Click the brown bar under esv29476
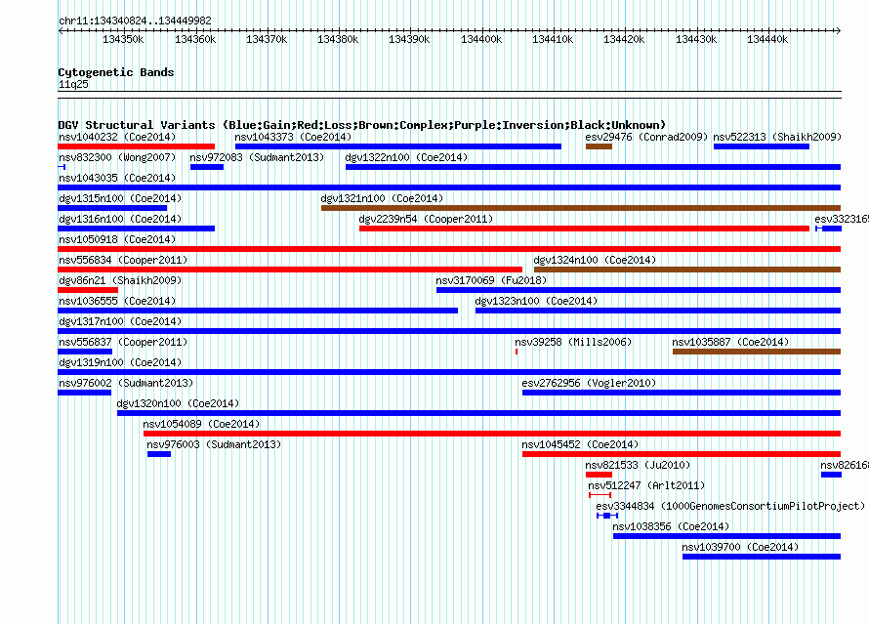869x624 pixels. [599, 146]
